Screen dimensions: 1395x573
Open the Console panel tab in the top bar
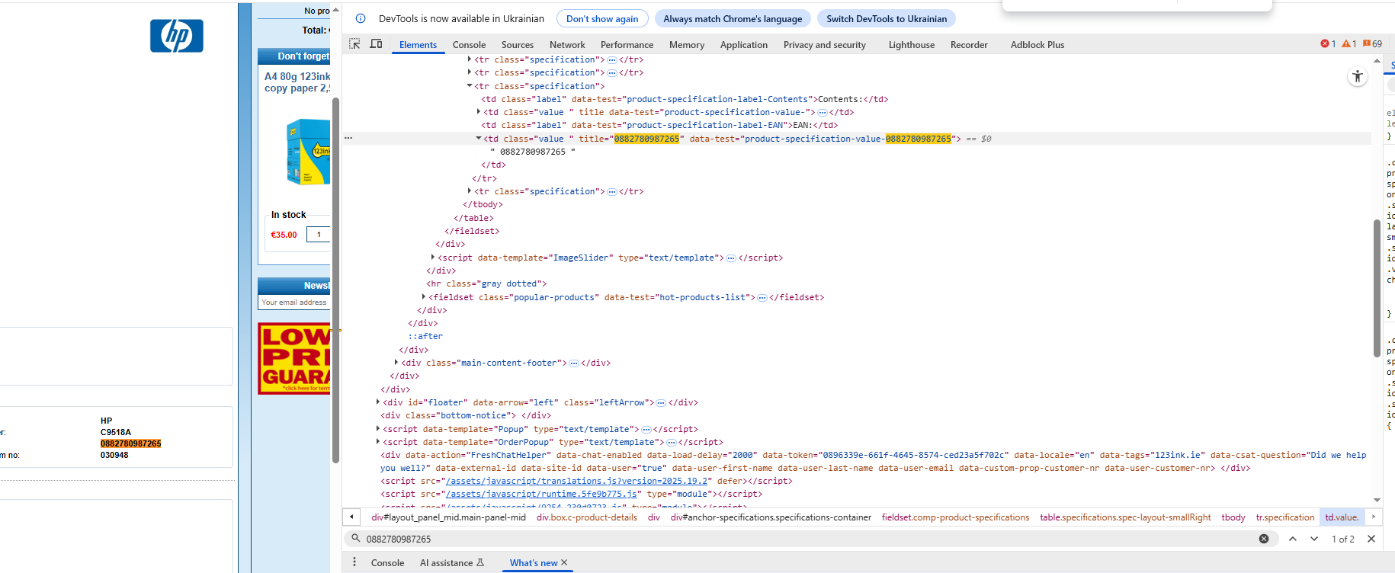[x=469, y=45]
